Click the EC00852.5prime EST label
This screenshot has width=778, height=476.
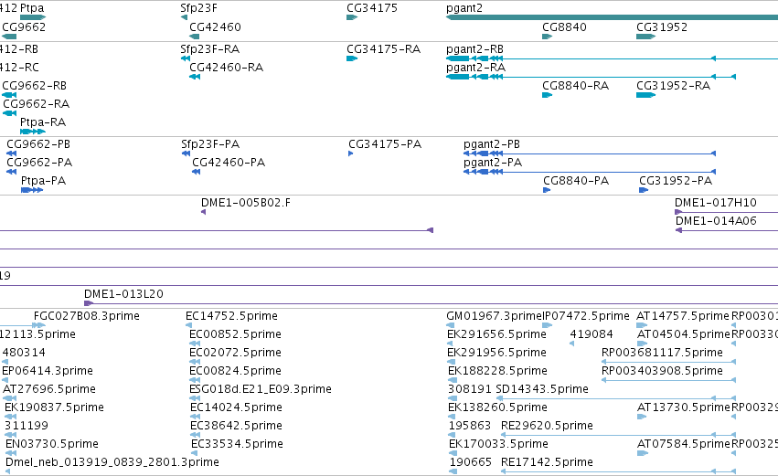235,334
